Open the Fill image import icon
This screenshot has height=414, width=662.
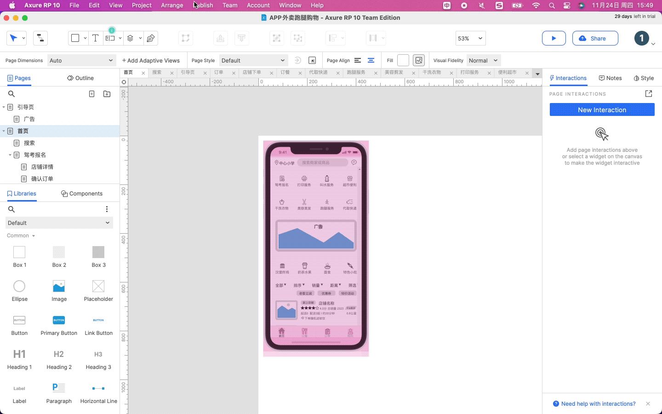point(419,60)
